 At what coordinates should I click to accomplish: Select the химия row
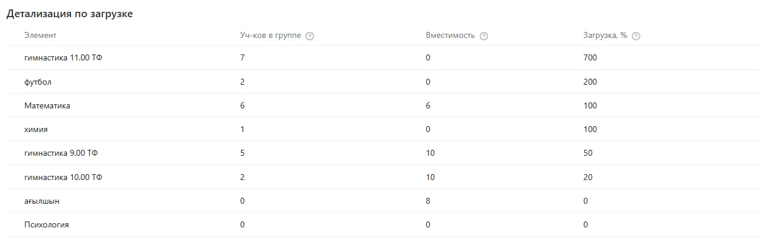click(384, 129)
